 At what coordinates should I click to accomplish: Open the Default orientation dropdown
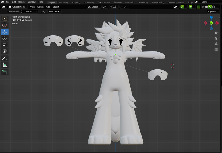pyautogui.click(x=29, y=11)
